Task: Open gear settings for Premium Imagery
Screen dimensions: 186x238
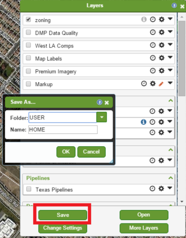Action: (x=161, y=71)
